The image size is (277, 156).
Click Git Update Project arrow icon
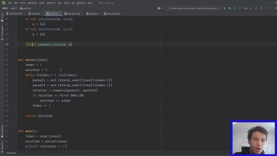251,8
